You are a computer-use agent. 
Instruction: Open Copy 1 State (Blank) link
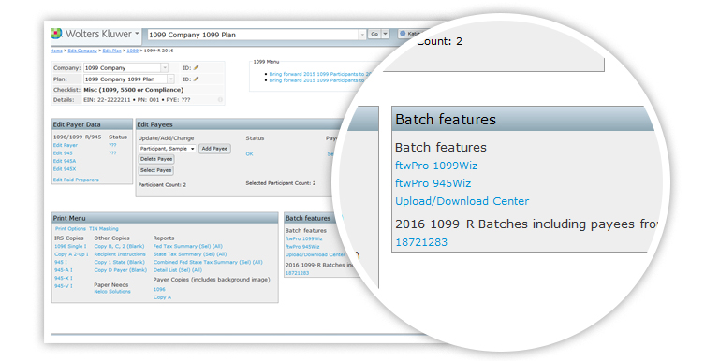pos(119,262)
